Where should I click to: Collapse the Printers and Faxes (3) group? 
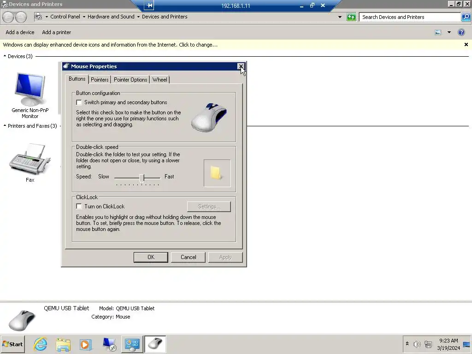[5, 125]
